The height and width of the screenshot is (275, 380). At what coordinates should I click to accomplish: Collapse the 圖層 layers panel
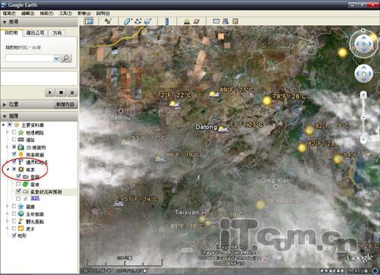5,116
